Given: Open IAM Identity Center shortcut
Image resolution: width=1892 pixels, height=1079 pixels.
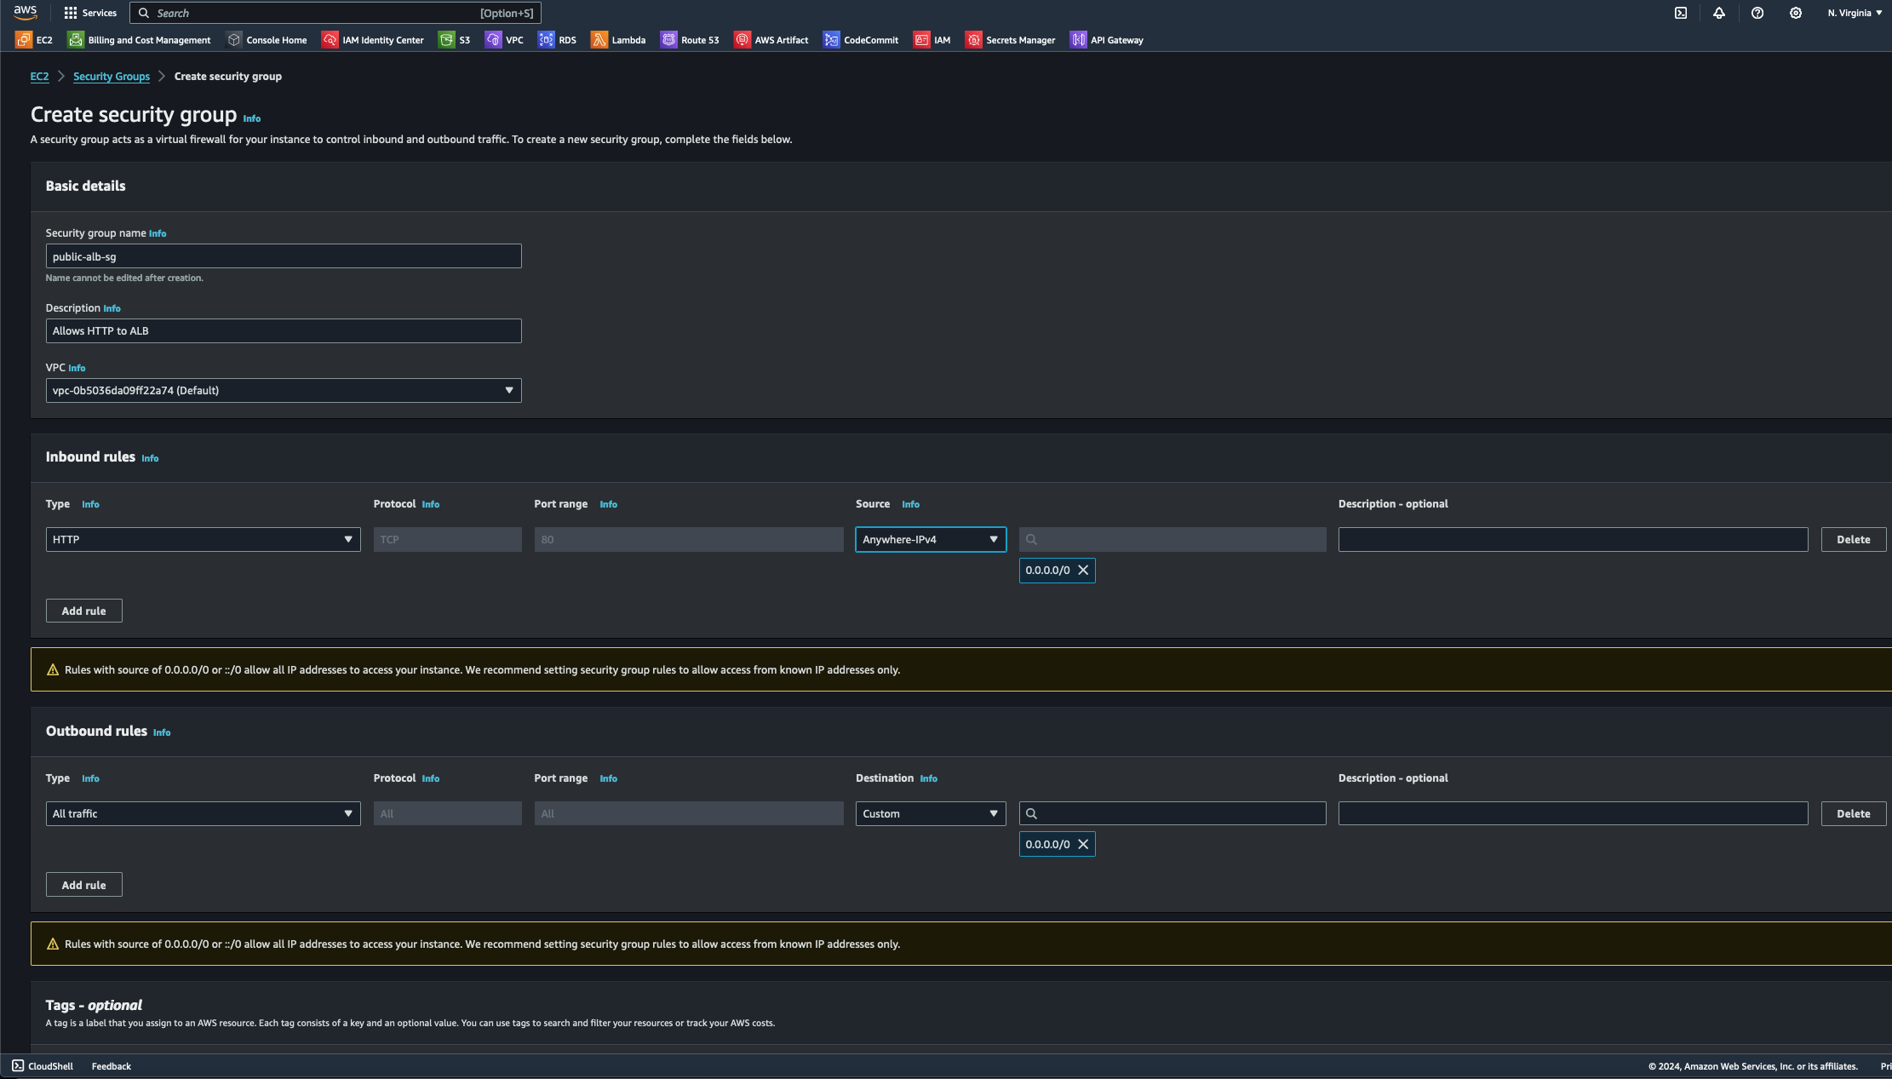Looking at the screenshot, I should 373,40.
